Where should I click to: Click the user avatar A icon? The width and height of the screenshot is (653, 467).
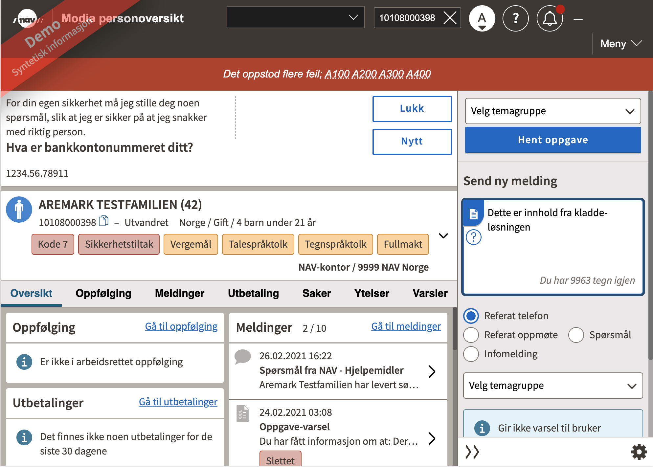(x=482, y=18)
